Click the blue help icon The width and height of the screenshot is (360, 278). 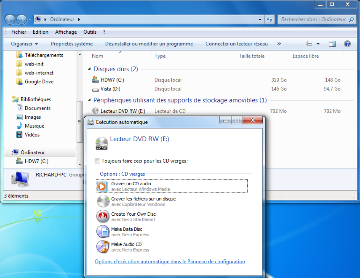click(x=347, y=44)
